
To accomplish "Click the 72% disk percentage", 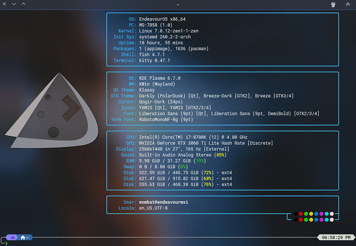I will [x=207, y=173].
